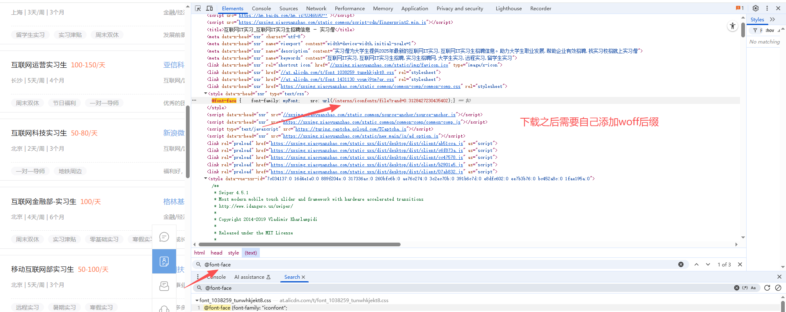786x312 pixels.
Task: Go to previous find match arrow
Action: tap(697, 264)
